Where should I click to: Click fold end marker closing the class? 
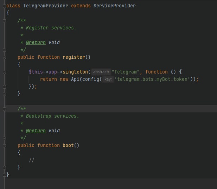(4, 175)
